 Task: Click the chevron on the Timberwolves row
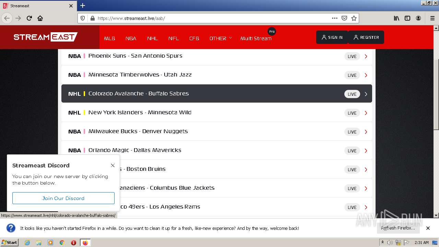click(366, 75)
